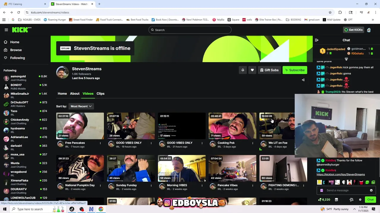Open Chrome from the Windows taskbar
The width and height of the screenshot is (380, 213).
tap(101, 209)
